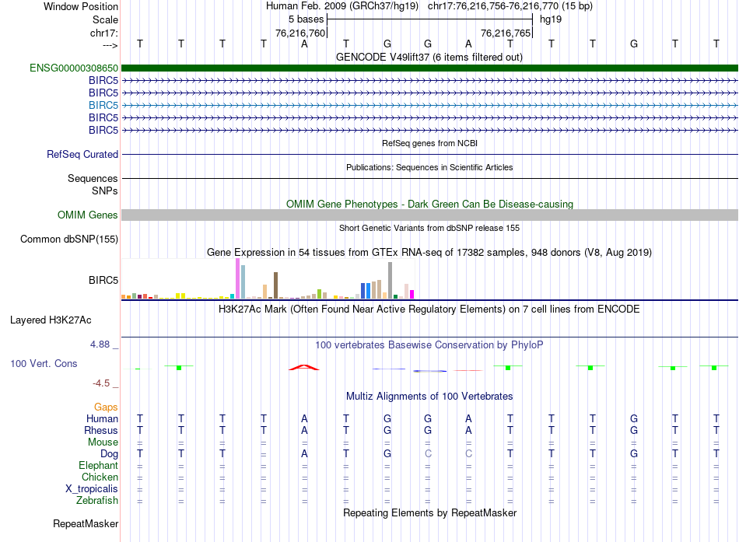
Task: Select the Rhesus alignment row label
Action: 101,430
